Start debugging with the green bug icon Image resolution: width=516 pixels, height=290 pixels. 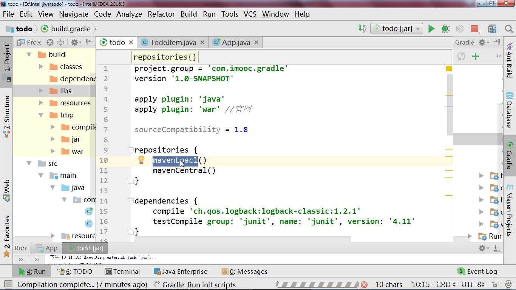click(445, 29)
